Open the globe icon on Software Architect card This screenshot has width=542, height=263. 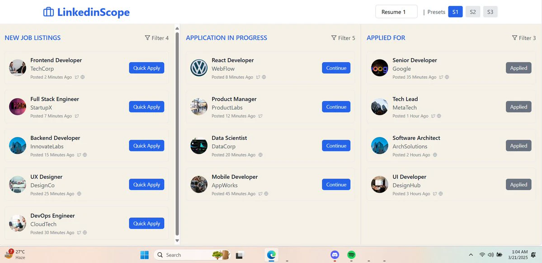(x=435, y=155)
